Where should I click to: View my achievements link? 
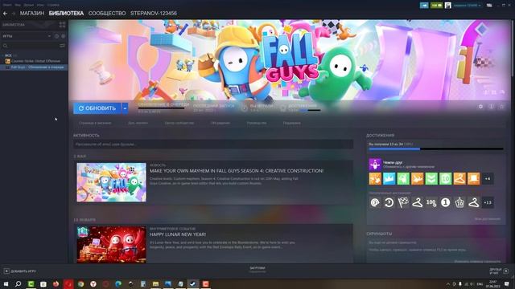[488, 219]
